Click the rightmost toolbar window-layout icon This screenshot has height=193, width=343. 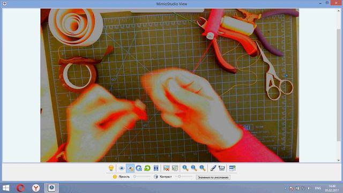coord(232,168)
